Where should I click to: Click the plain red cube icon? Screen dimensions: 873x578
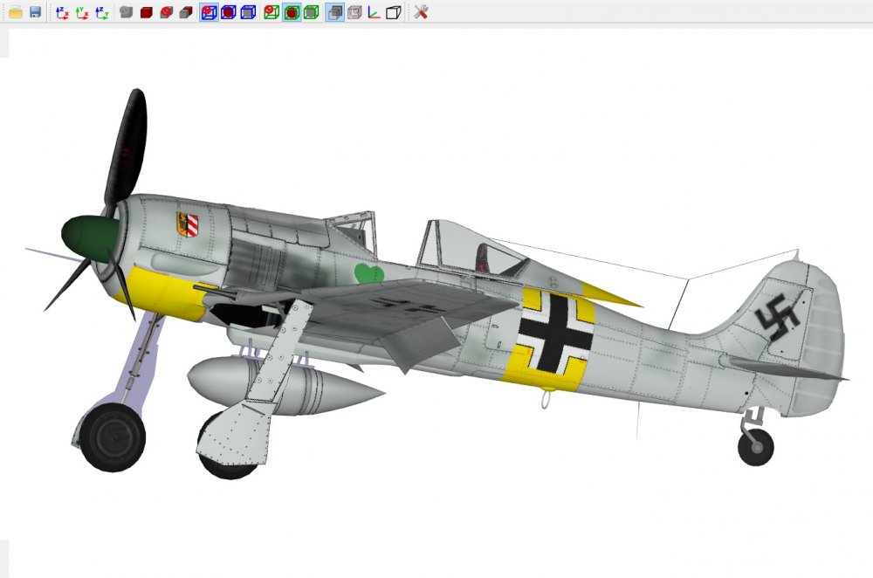click(x=147, y=12)
